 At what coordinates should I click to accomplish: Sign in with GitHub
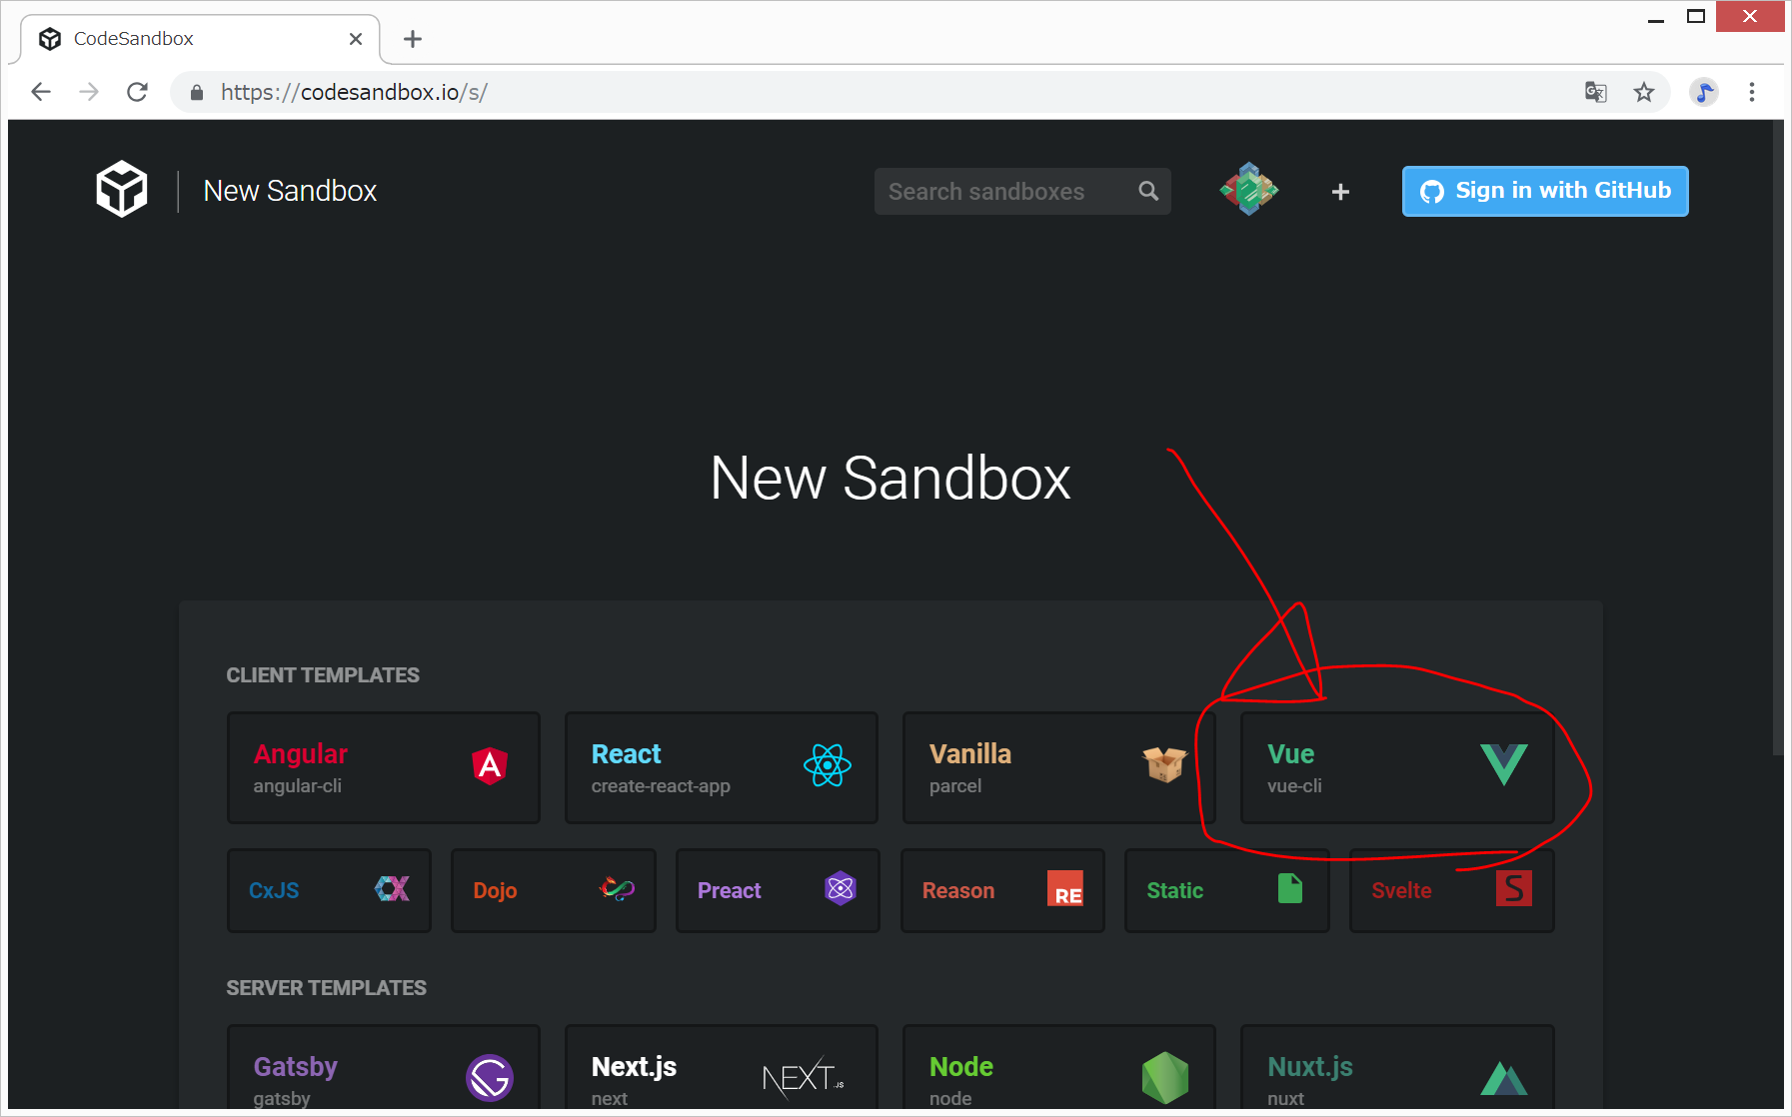(1544, 191)
